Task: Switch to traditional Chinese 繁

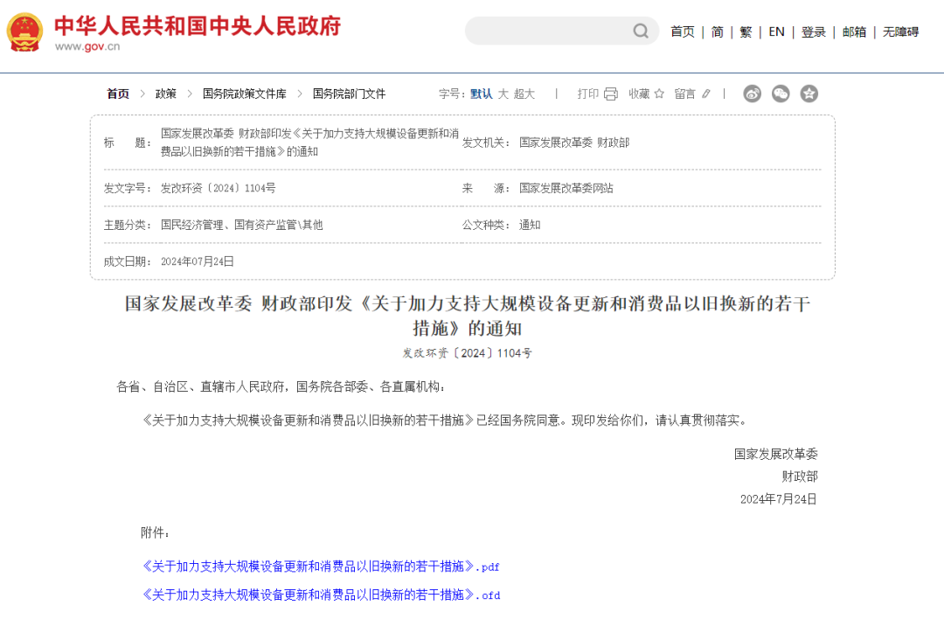Action: 746,31
